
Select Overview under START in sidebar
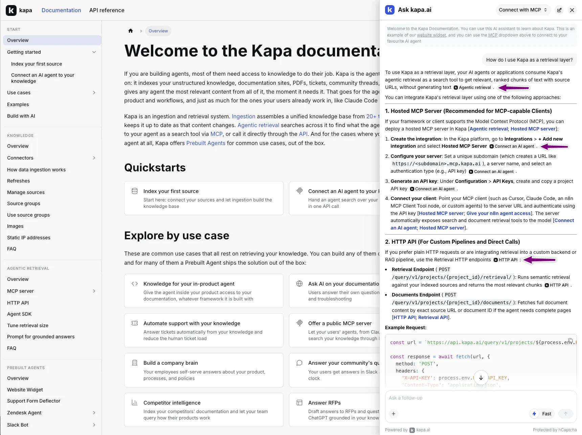52,40
